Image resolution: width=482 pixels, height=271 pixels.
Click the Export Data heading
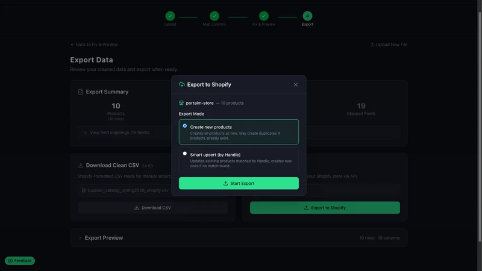92,60
